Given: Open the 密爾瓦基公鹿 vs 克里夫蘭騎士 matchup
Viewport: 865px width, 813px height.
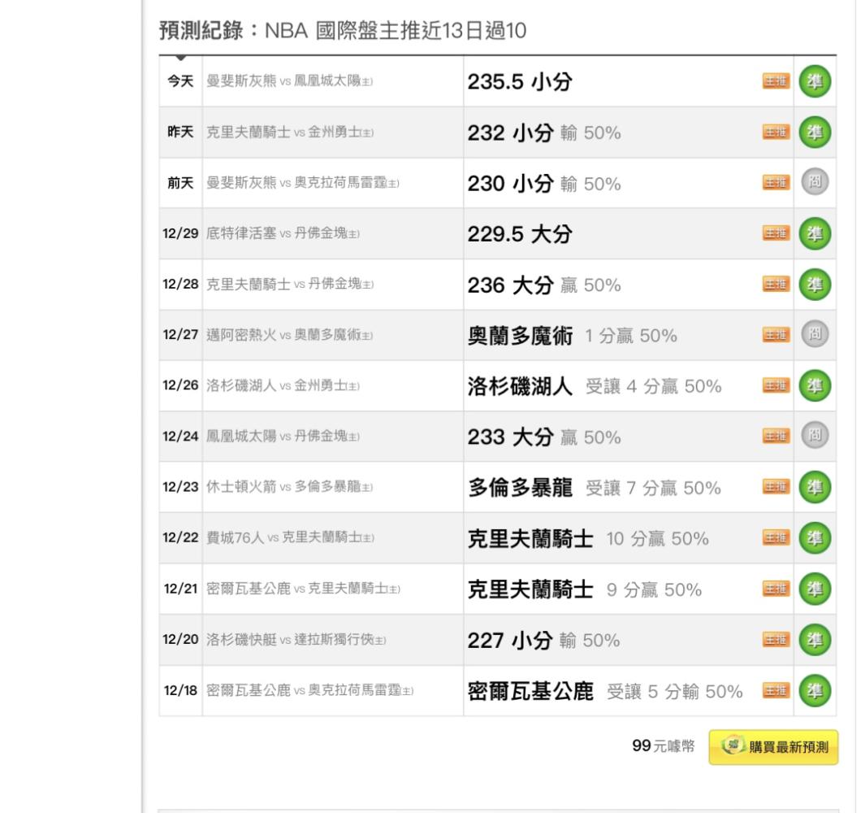Looking at the screenshot, I should pos(304,589).
